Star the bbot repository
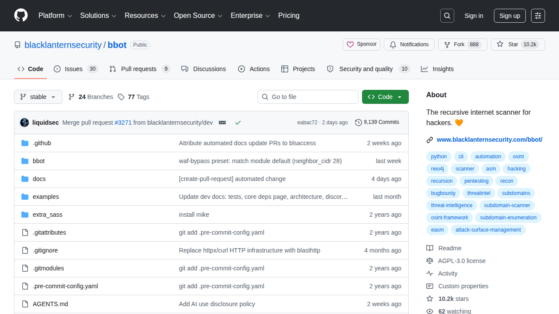This screenshot has height=314, width=559. (x=518, y=44)
